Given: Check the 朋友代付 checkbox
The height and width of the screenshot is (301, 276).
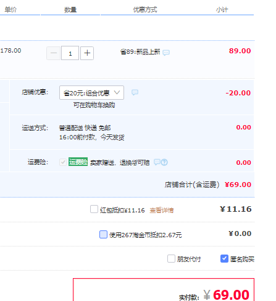Looking at the screenshot, I should (x=171, y=258).
